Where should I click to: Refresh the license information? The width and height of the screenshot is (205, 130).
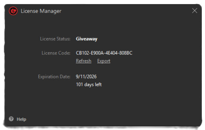pyautogui.click(x=84, y=61)
